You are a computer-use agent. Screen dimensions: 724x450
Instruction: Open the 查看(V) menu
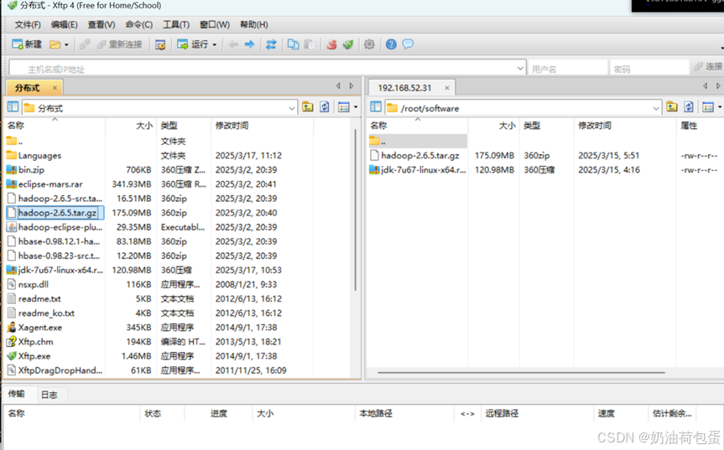pyautogui.click(x=102, y=24)
